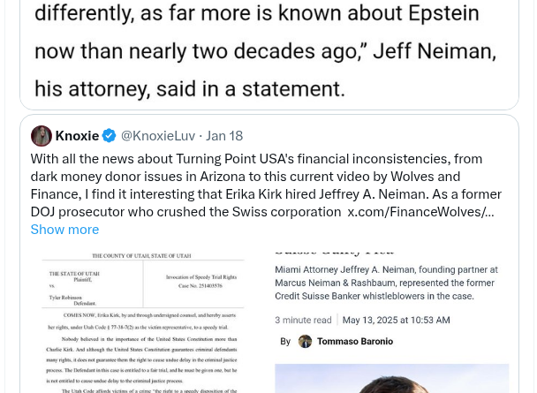The height and width of the screenshot is (393, 537).
Task: Click the '3 minute read' label
Action: pyautogui.click(x=303, y=320)
